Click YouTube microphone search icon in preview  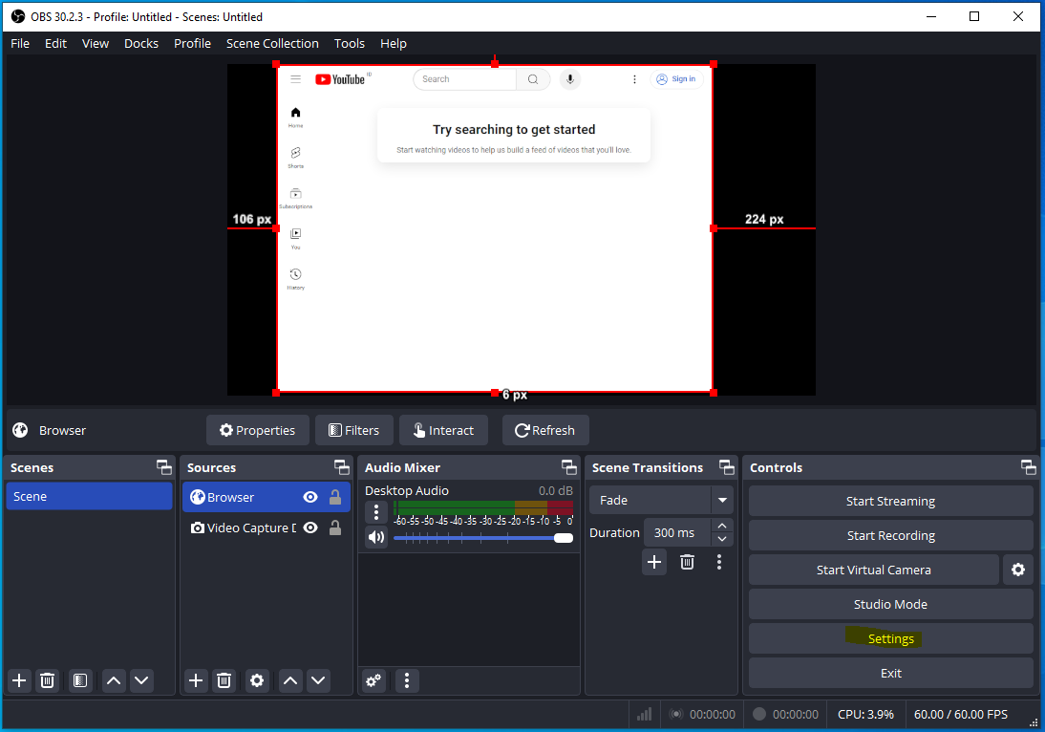570,79
